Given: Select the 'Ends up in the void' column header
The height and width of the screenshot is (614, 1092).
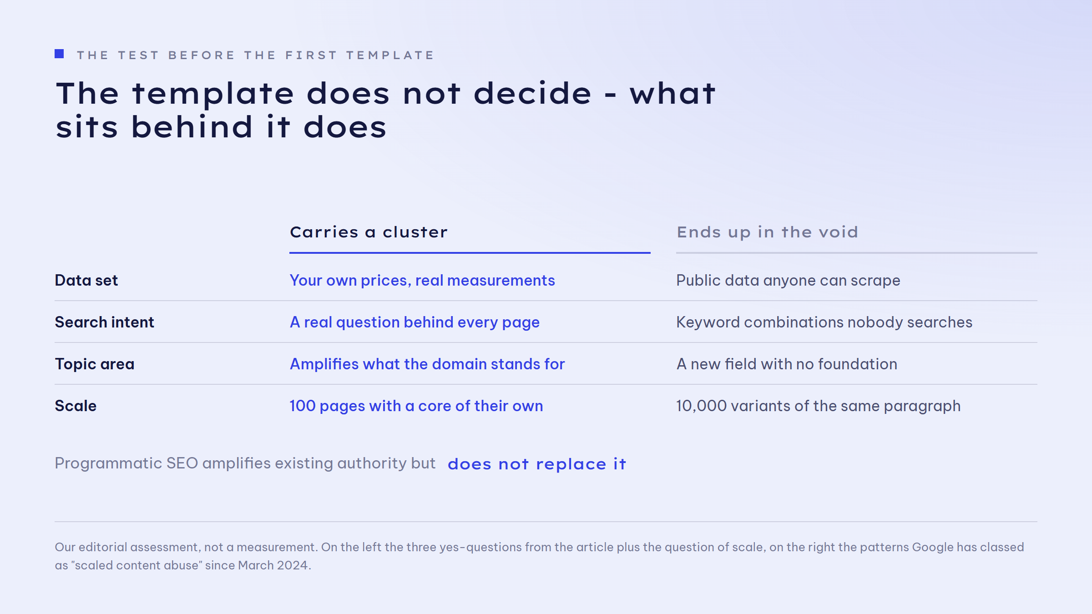Looking at the screenshot, I should 767,232.
